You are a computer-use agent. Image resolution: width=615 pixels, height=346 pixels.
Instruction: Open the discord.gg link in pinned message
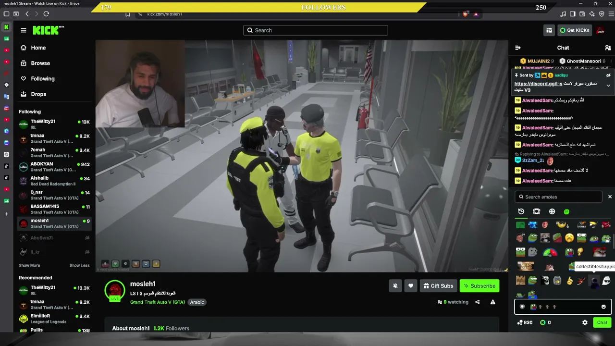pos(538,84)
